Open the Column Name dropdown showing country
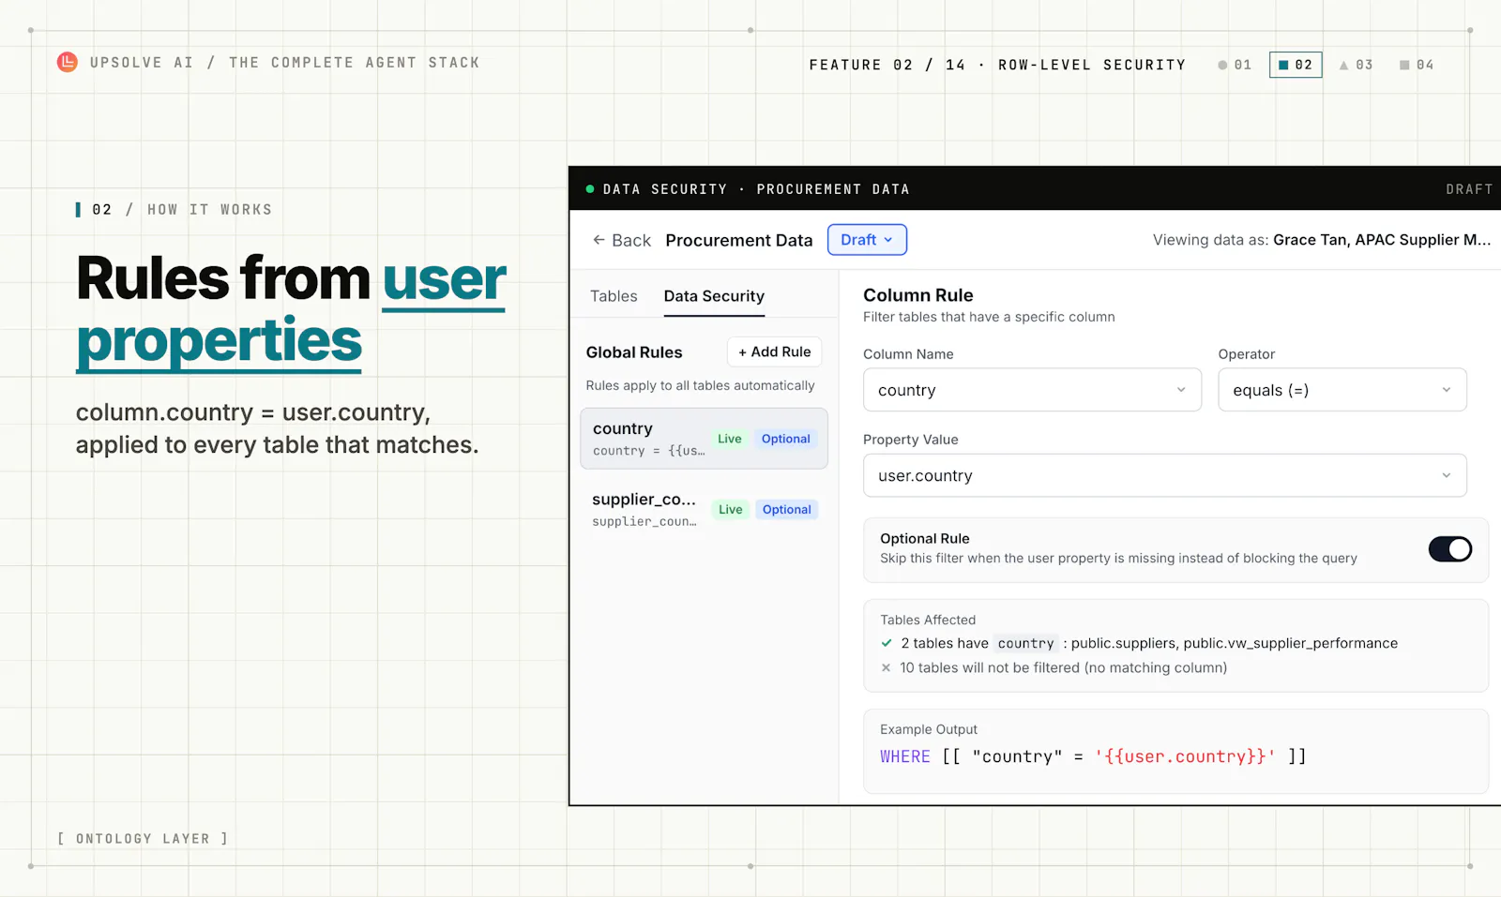The height and width of the screenshot is (897, 1501). pos(1032,390)
